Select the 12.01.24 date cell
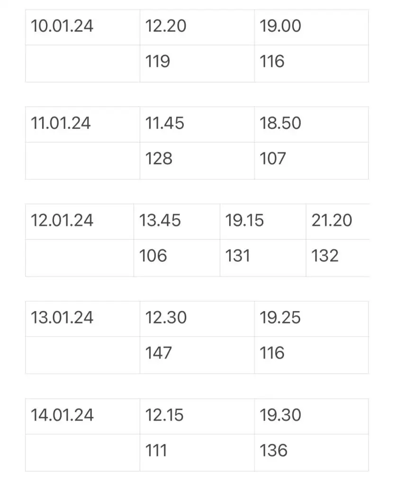Screen dimensions: 395x485 [80, 222]
